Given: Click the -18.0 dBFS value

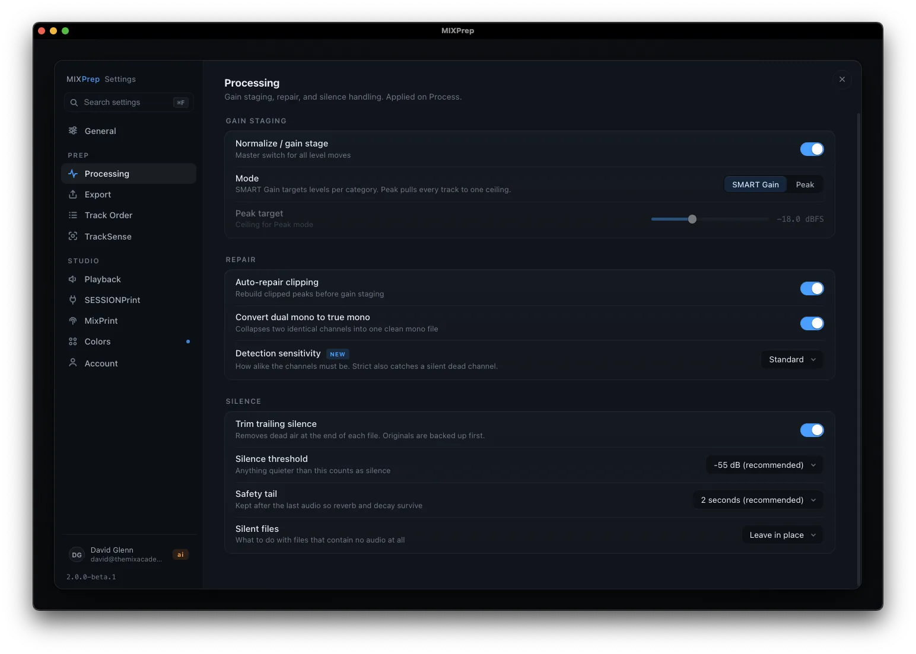Looking at the screenshot, I should [800, 219].
